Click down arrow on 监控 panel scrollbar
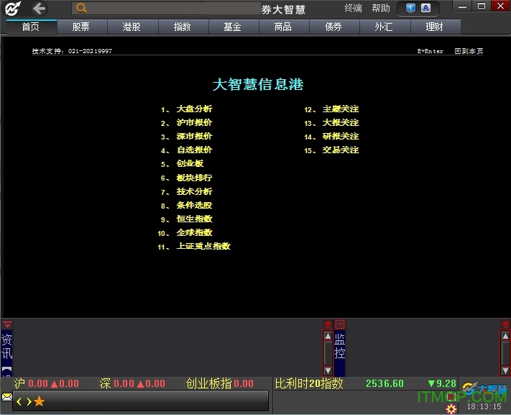This screenshot has width=511, height=415. (x=505, y=370)
